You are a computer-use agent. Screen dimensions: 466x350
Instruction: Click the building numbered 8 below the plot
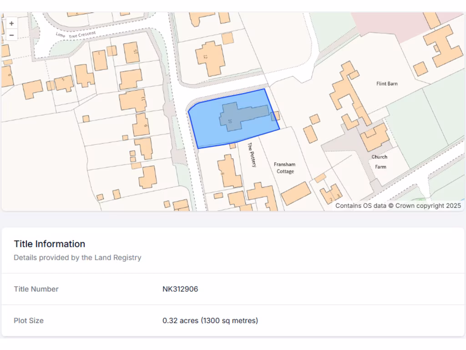[x=229, y=172]
